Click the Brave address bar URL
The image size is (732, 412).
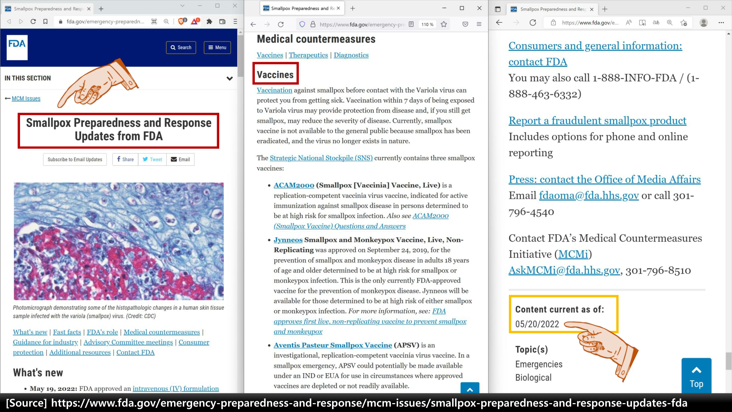[x=105, y=21]
